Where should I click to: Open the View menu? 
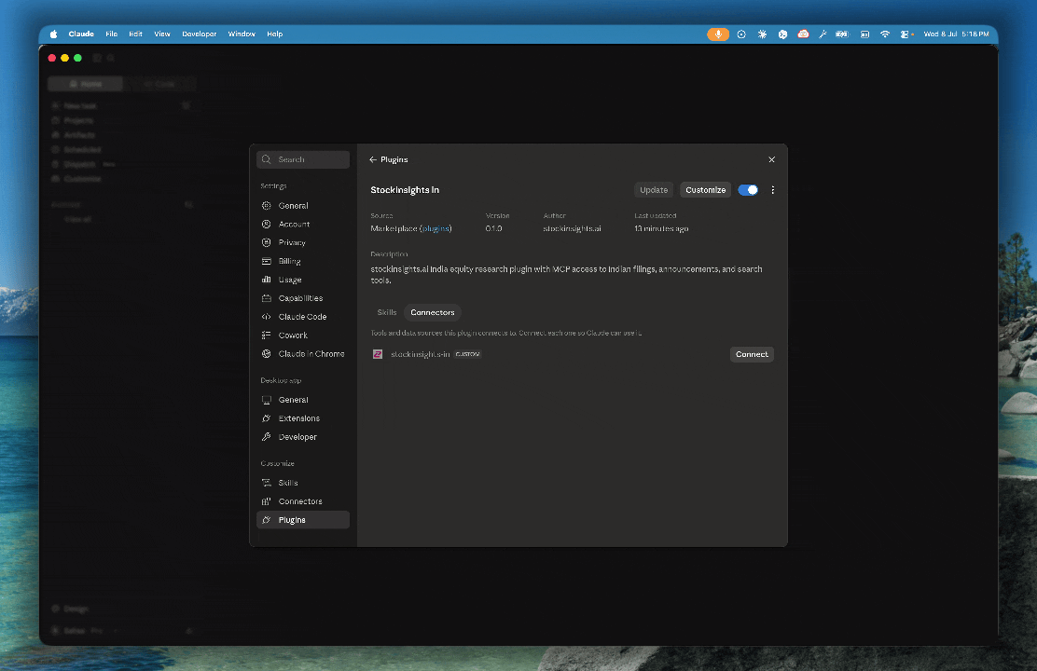162,34
